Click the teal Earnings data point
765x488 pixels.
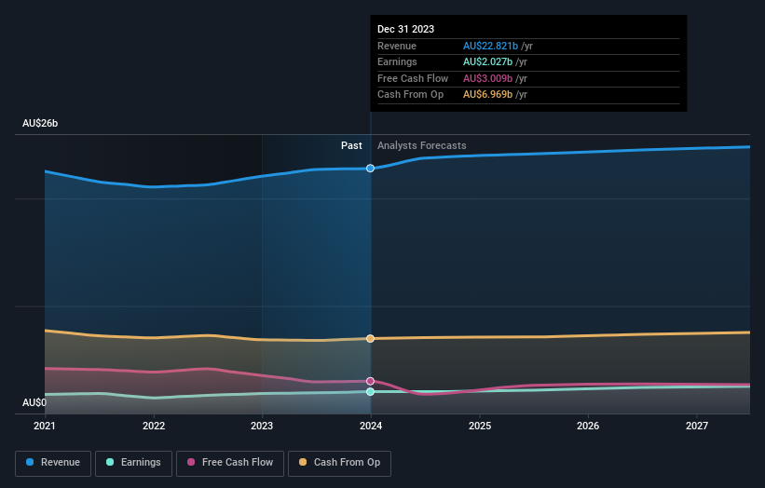(x=370, y=391)
